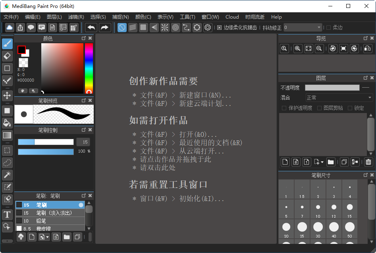This screenshot has width=376, height=253.
Task: Duplicate layer icon in layers panel
Action: (344, 162)
